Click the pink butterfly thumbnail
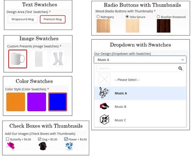This screenshot has height=160, width=195. click(x=11, y=146)
